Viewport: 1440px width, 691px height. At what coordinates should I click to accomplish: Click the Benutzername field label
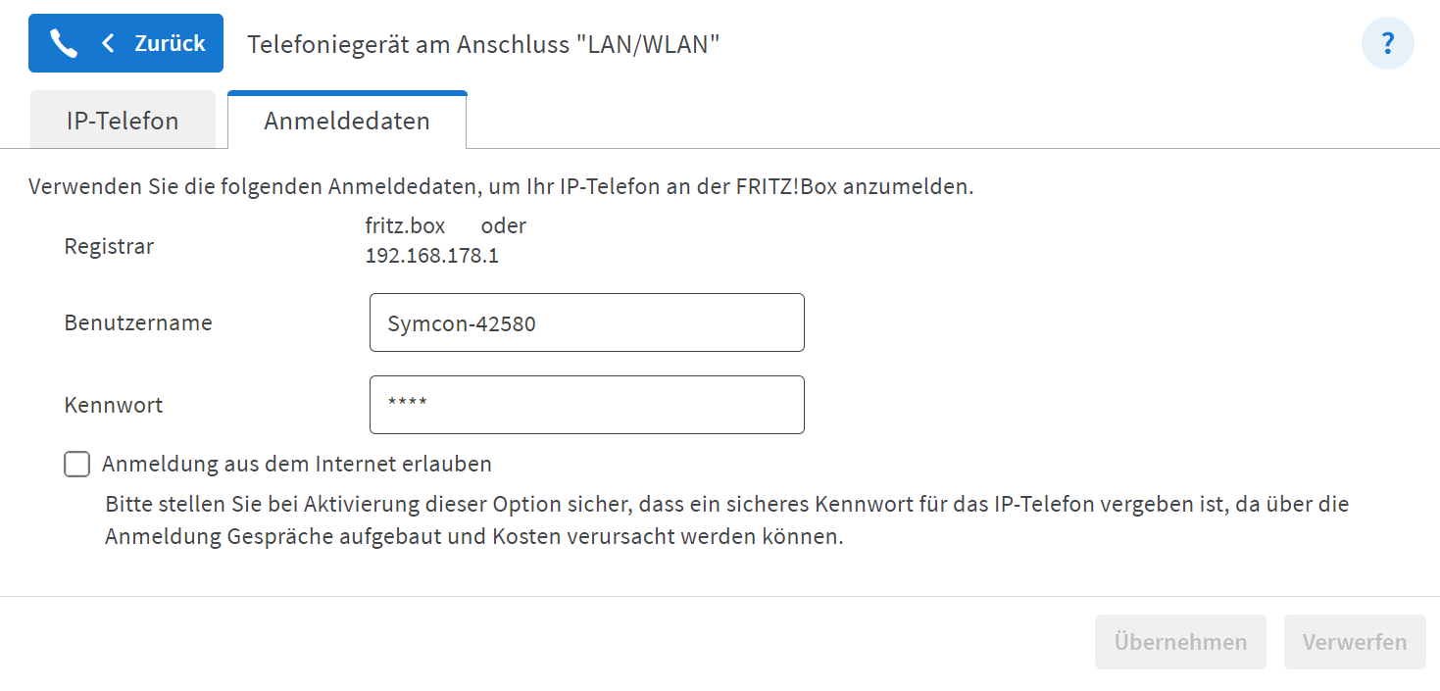pyautogui.click(x=138, y=322)
